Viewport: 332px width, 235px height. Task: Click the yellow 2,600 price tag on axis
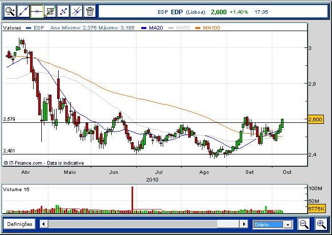pos(315,119)
